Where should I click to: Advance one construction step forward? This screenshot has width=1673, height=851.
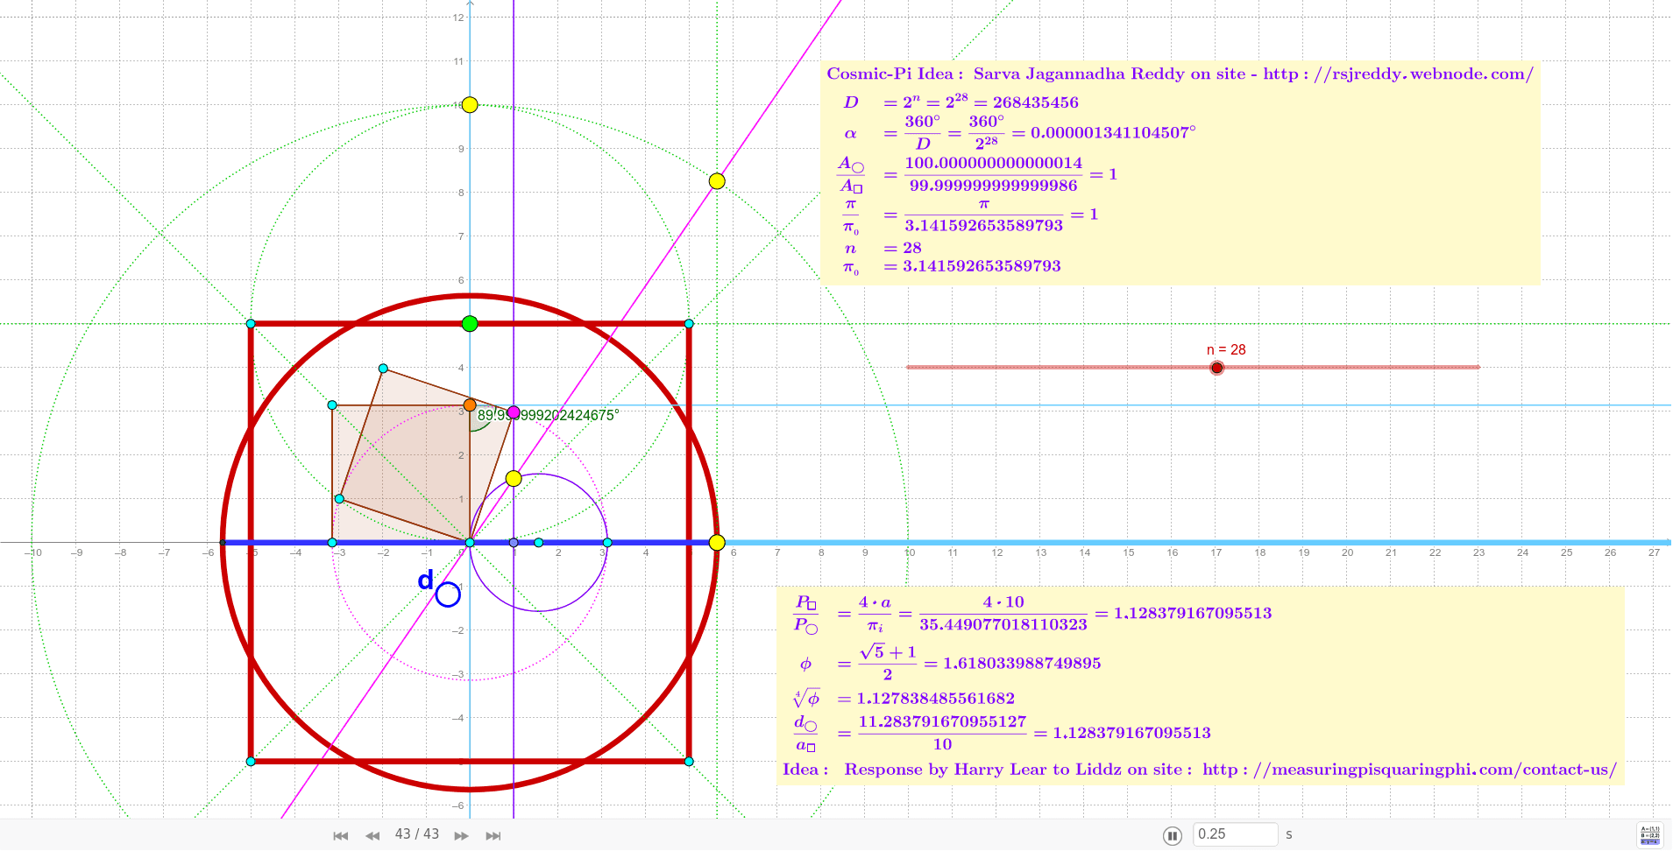click(x=461, y=836)
